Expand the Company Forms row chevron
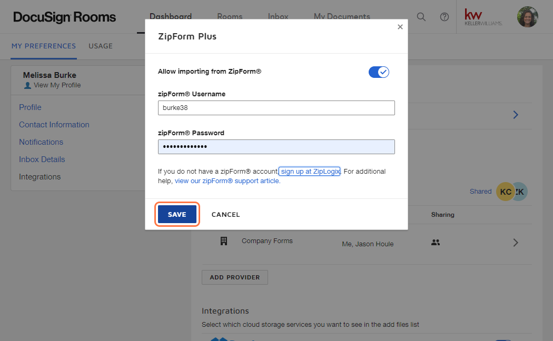This screenshot has height=341, width=553. click(x=516, y=243)
